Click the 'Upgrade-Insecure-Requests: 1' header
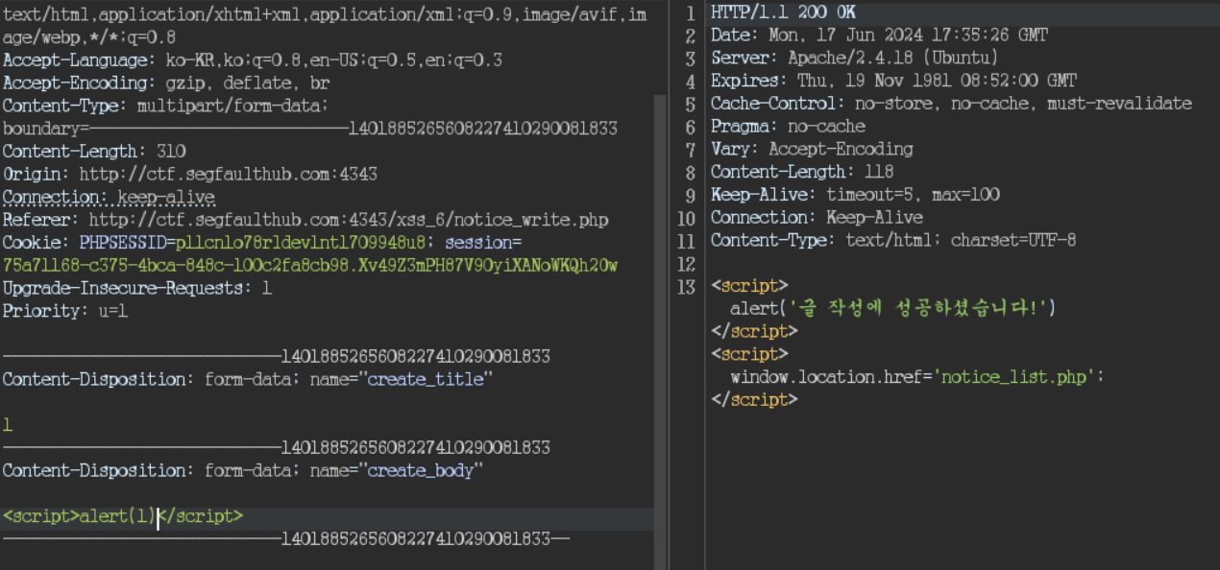1220x570 pixels. [x=137, y=289]
